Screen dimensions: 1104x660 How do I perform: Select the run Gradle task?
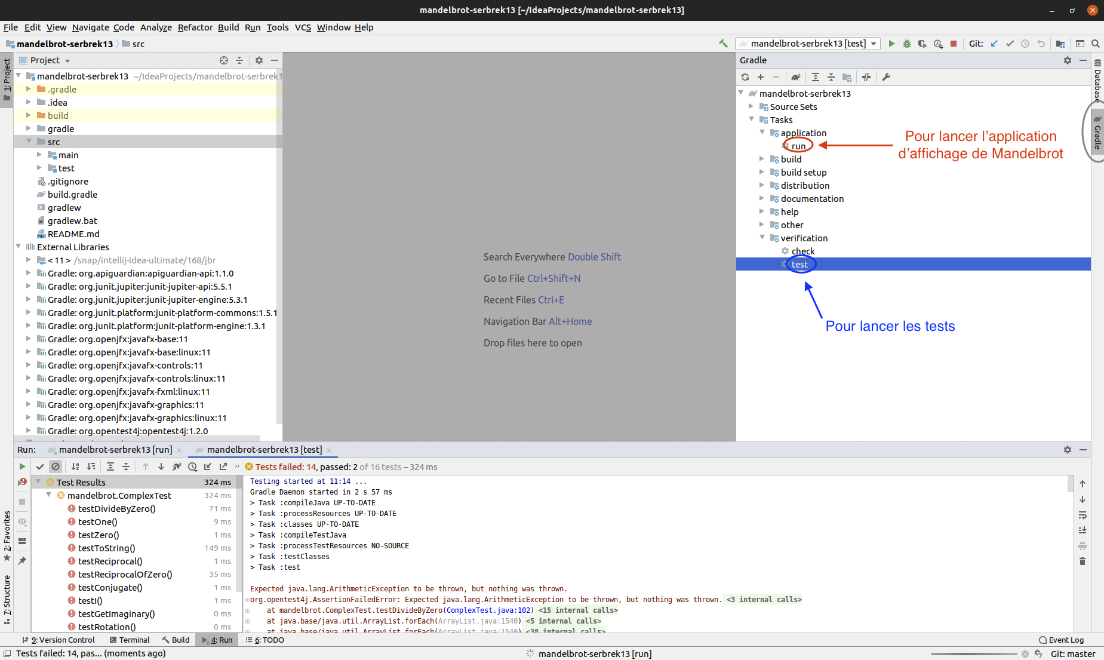pos(798,146)
